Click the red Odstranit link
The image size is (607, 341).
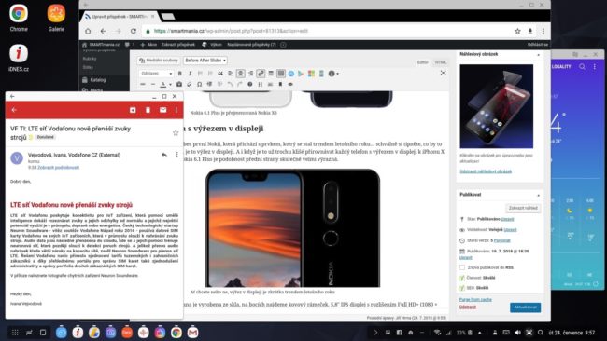467,307
